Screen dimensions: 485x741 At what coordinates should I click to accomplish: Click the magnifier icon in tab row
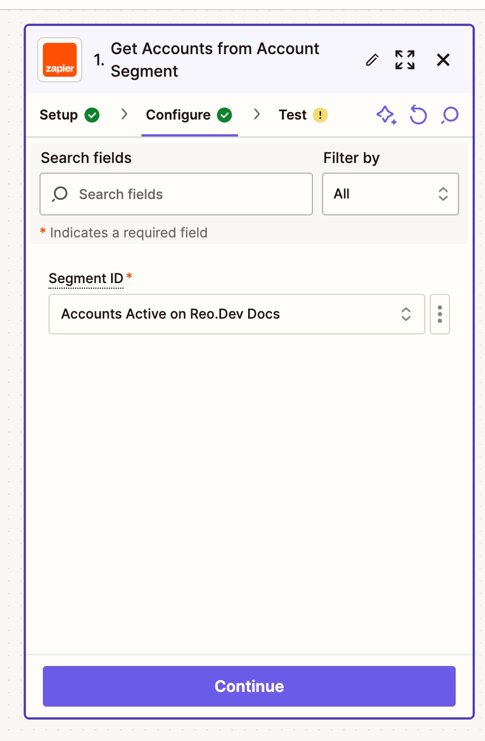[450, 115]
